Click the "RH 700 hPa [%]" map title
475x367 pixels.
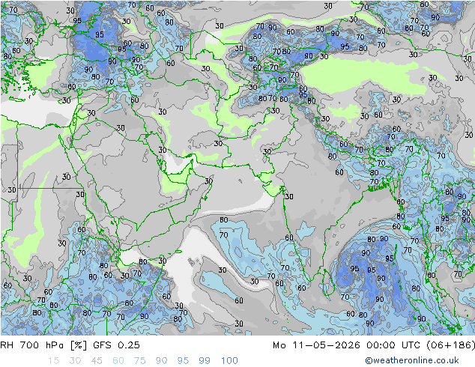pyautogui.click(x=43, y=345)
